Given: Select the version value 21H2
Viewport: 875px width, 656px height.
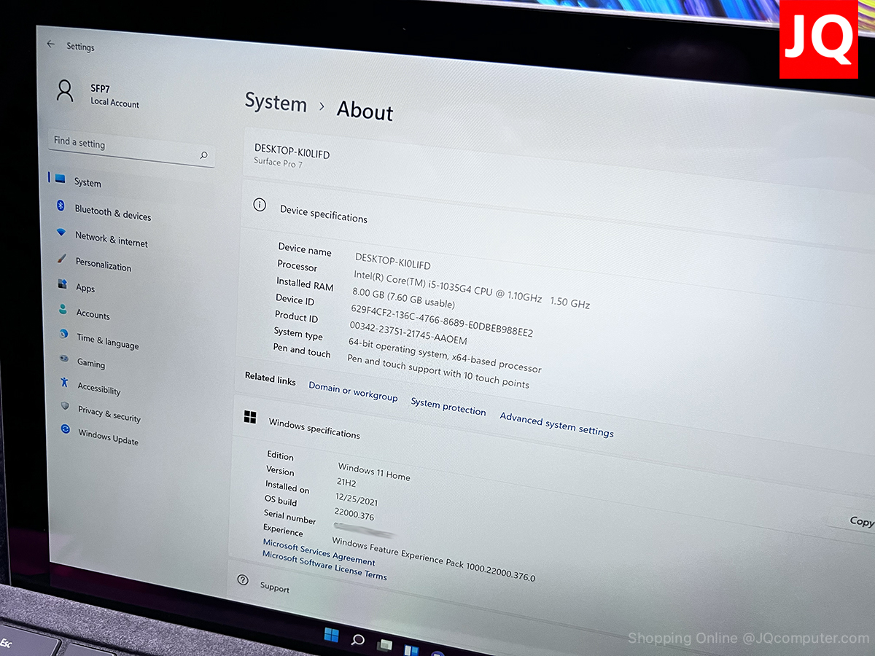Looking at the screenshot, I should coord(346,482).
